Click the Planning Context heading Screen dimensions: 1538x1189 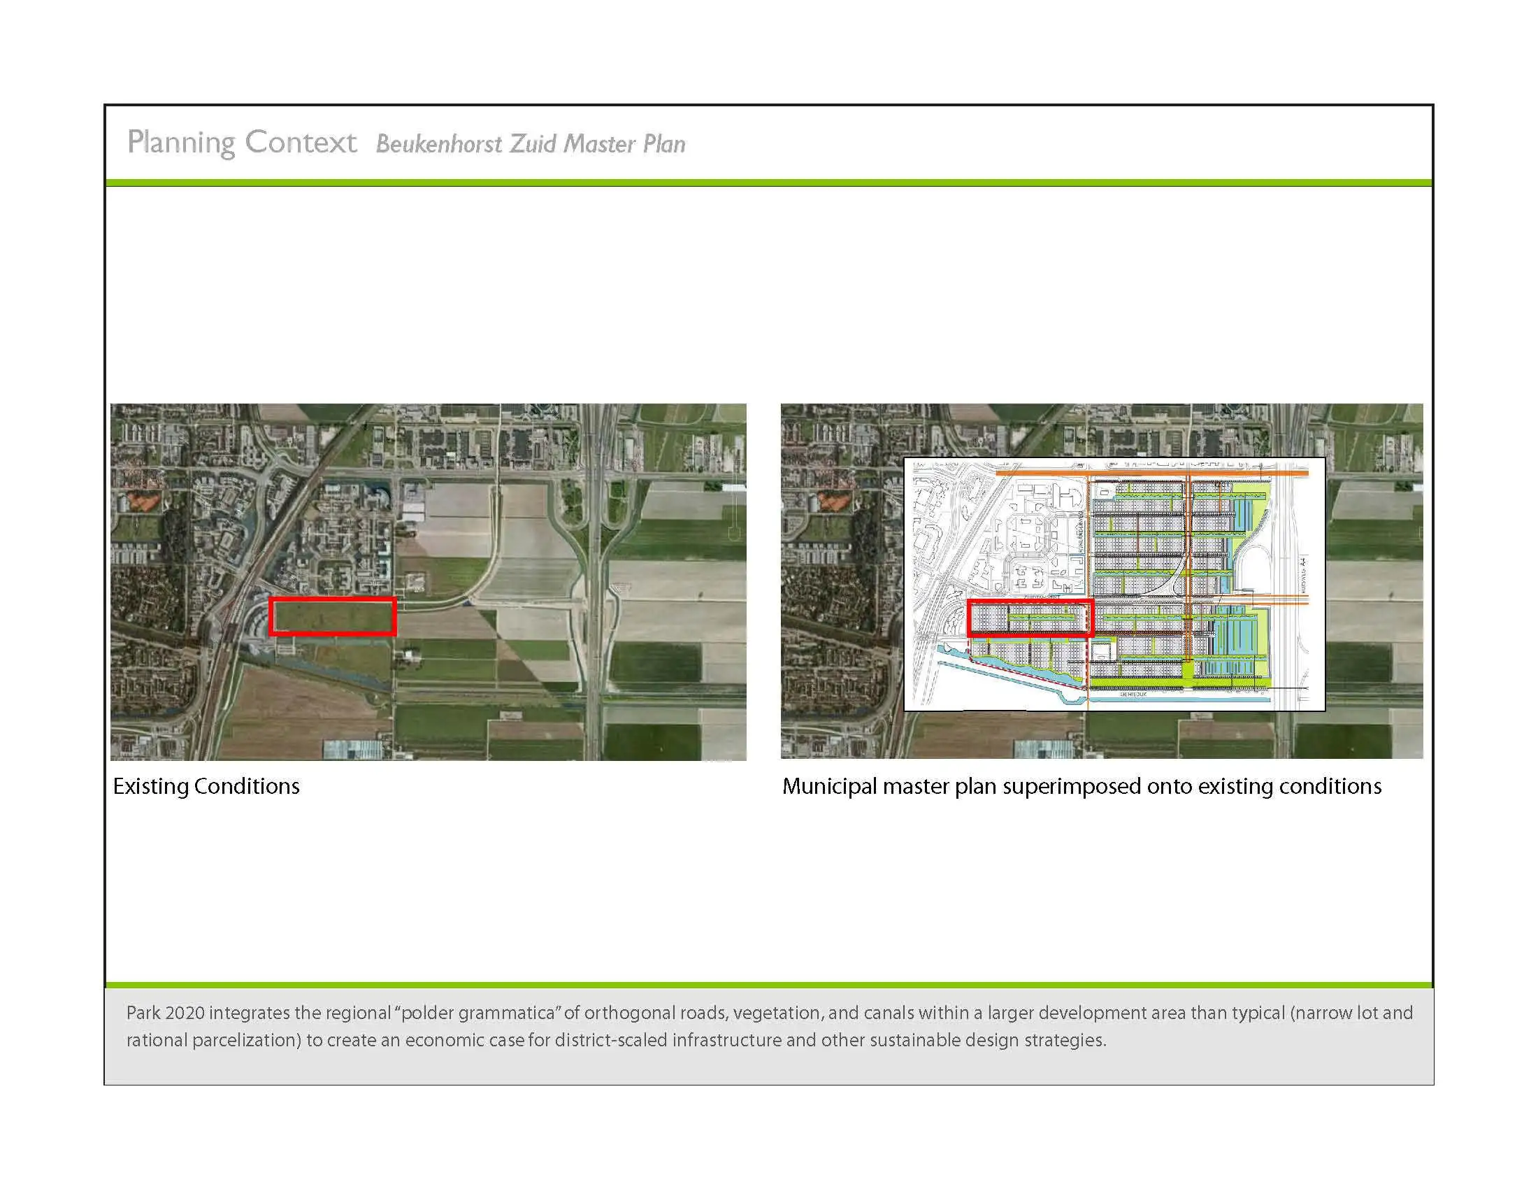tap(242, 142)
